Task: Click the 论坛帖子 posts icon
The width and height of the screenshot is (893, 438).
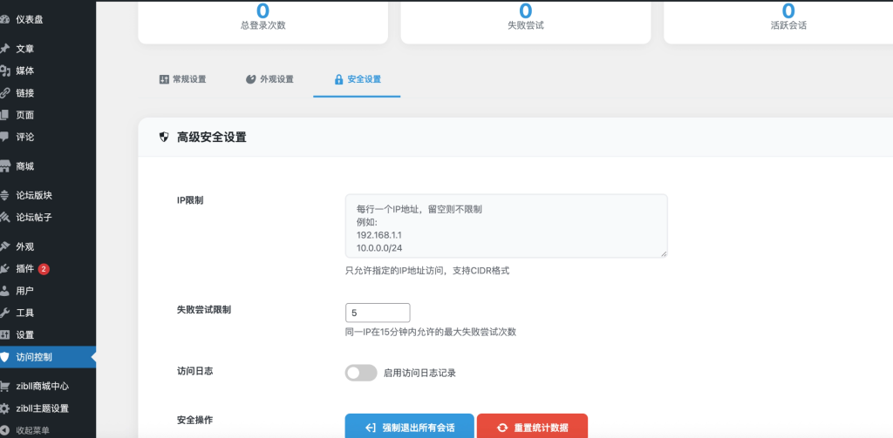Action: click(x=4, y=218)
